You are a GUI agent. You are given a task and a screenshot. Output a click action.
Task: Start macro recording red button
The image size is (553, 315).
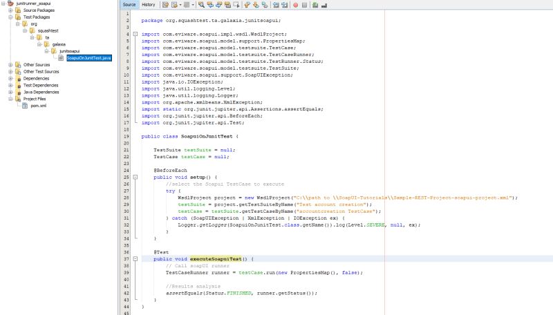click(296, 5)
